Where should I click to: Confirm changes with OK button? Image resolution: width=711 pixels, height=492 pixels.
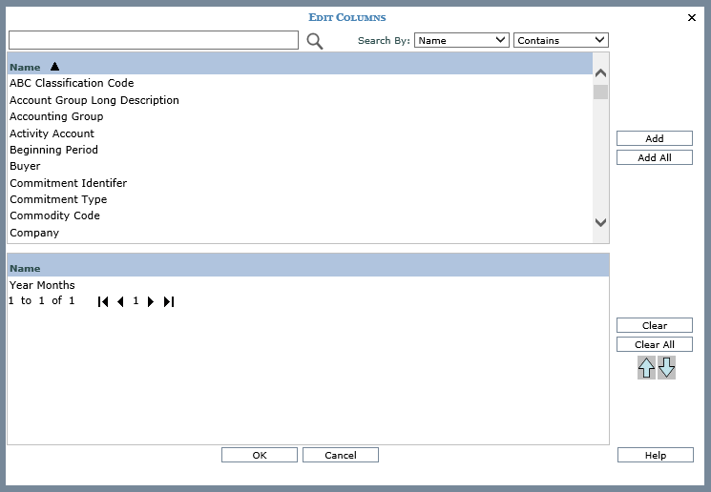(x=259, y=455)
